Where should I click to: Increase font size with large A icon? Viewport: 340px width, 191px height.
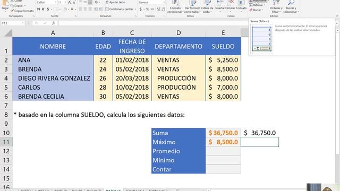click(70, 2)
